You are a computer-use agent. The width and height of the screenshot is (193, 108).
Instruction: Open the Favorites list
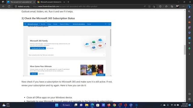point(166,6)
